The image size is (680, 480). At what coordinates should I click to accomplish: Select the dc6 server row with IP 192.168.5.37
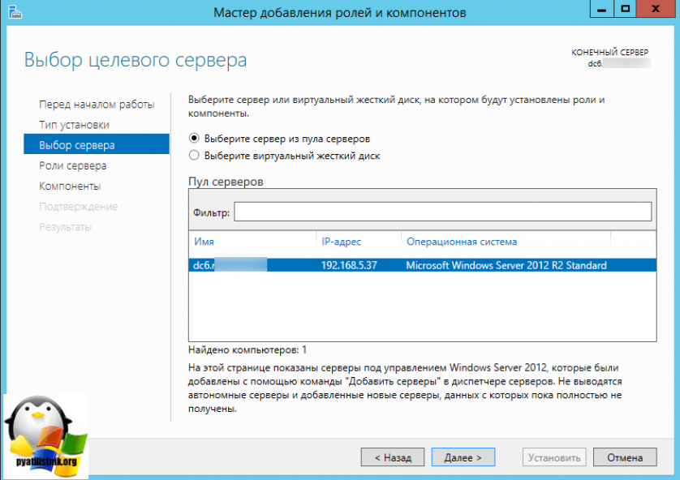(x=422, y=265)
